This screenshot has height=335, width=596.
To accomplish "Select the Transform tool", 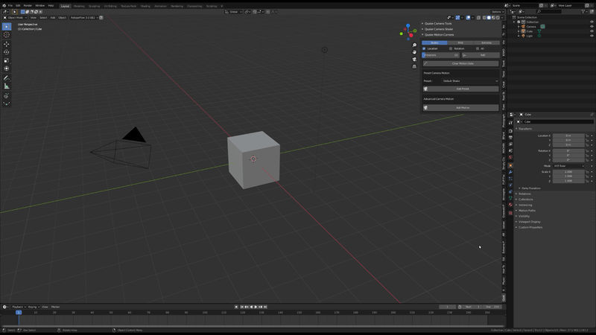I will tap(7, 68).
